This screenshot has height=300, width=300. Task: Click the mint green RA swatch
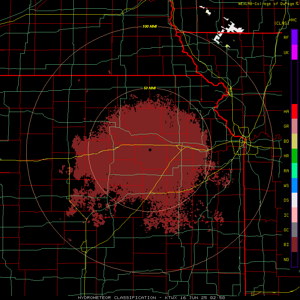tap(294, 171)
